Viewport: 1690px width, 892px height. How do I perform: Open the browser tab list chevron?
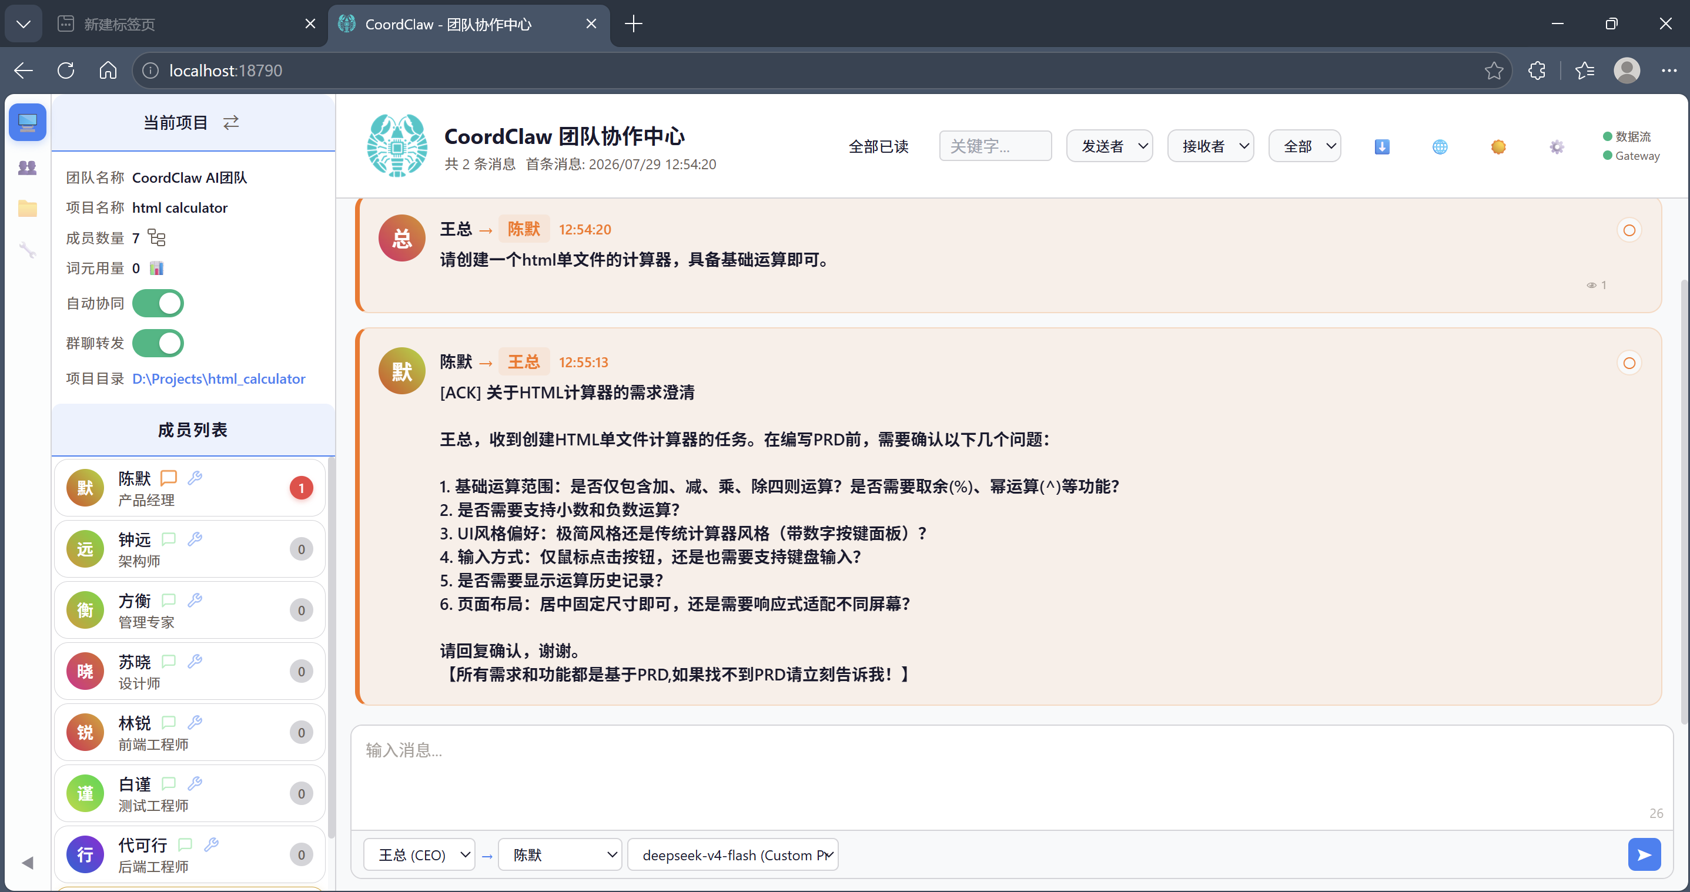pyautogui.click(x=24, y=24)
